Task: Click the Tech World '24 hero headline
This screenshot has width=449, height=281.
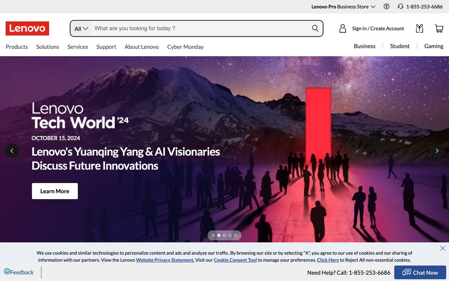Action: 80,122
